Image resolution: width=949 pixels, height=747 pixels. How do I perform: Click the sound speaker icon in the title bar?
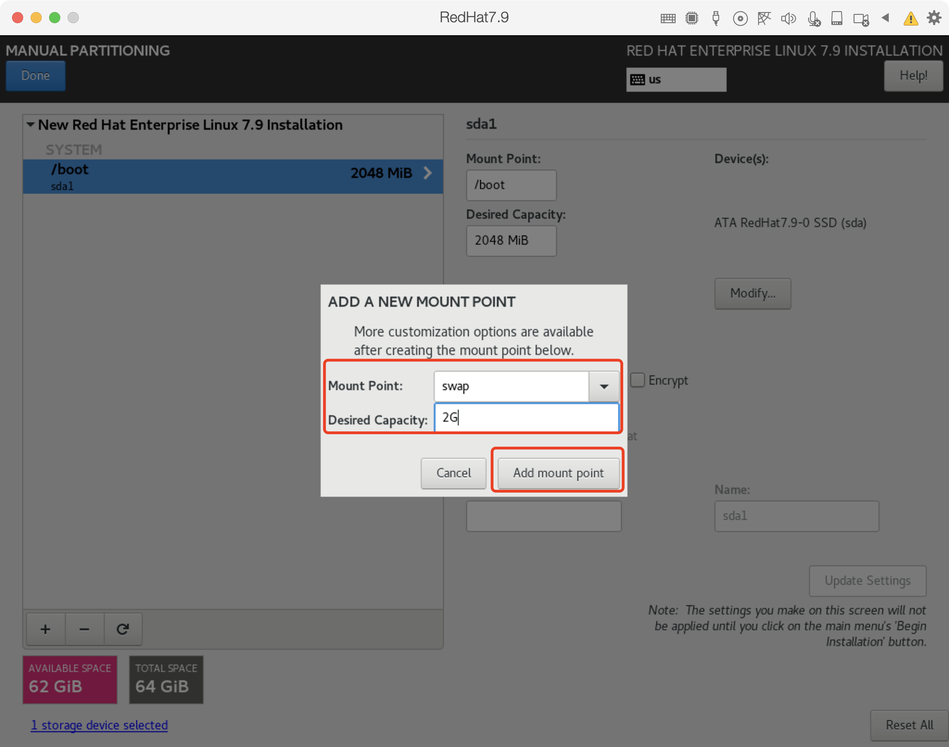point(788,18)
